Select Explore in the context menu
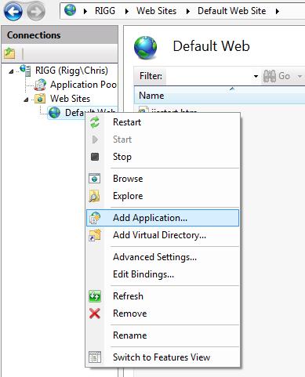Image resolution: width=305 pixels, height=377 pixels. [162, 196]
